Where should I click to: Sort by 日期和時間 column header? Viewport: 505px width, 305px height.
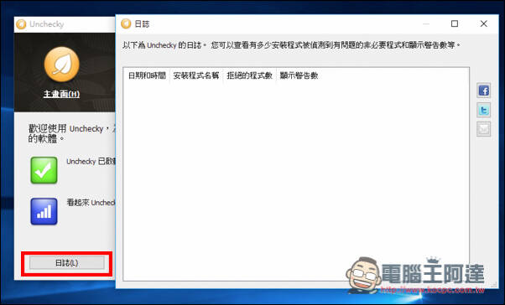click(x=147, y=75)
